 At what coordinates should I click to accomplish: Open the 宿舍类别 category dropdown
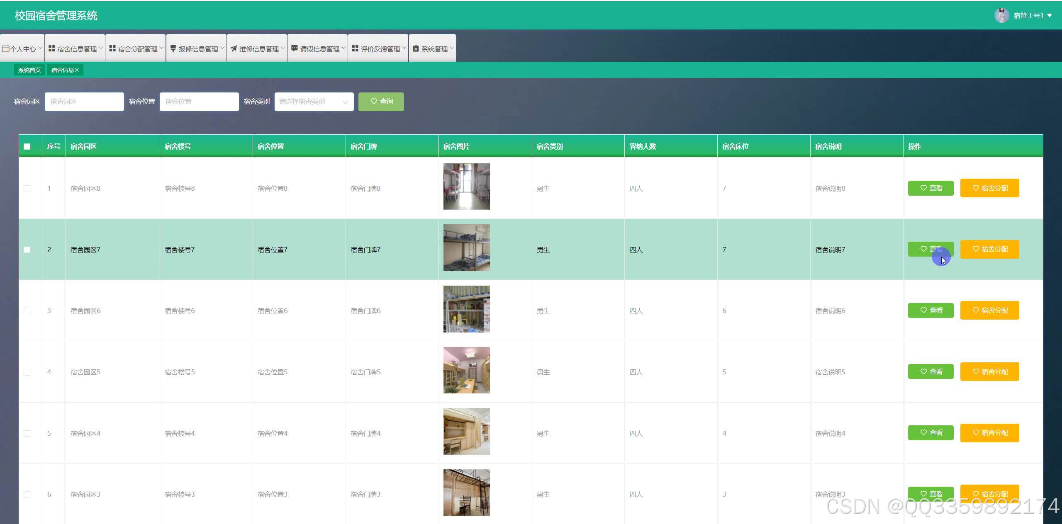point(314,102)
